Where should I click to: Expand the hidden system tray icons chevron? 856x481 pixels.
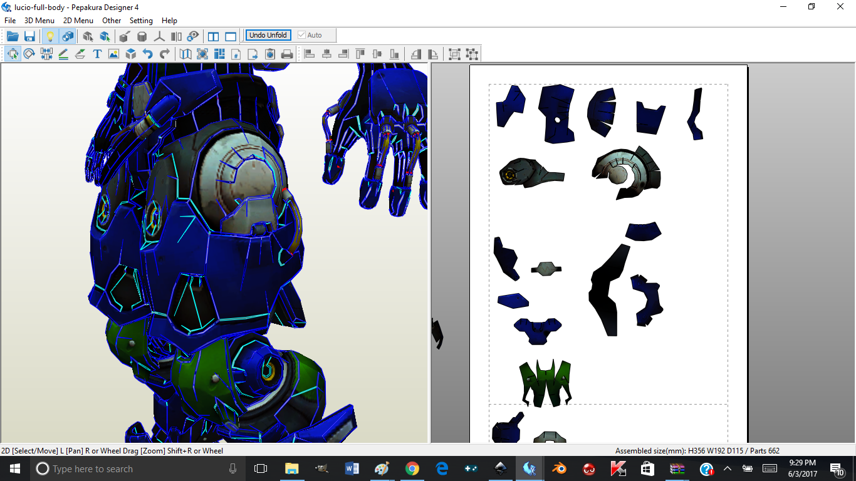point(727,468)
